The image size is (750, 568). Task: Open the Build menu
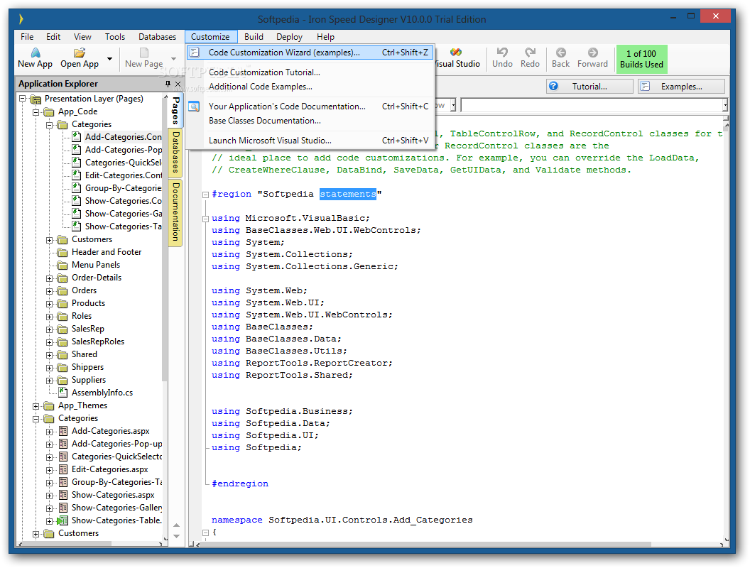[254, 37]
